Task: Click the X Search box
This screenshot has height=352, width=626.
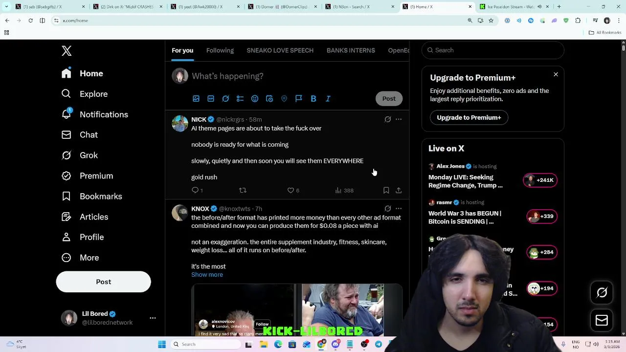Action: [492, 50]
